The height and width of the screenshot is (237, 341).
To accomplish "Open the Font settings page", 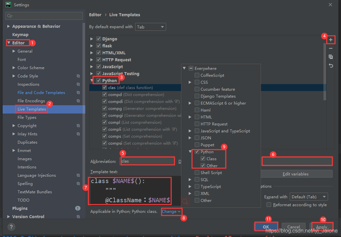I will (22, 59).
